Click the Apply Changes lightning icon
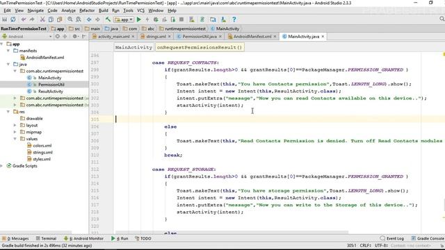Image resolution: width=445 pixels, height=250 pixels. [x=147, y=19]
